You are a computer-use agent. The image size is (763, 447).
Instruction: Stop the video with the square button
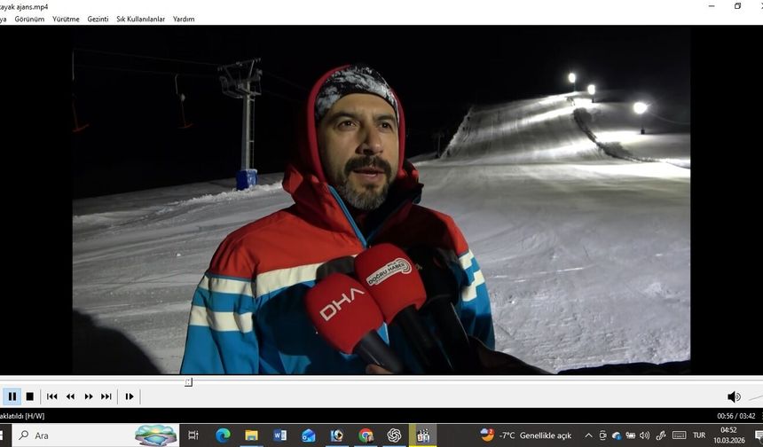29,396
